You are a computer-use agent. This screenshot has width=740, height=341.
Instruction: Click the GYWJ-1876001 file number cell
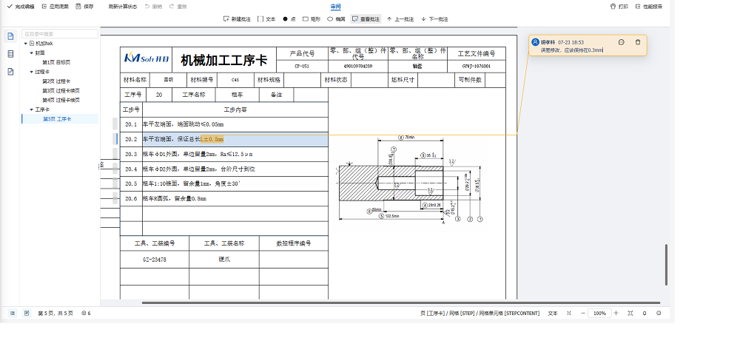coord(476,67)
